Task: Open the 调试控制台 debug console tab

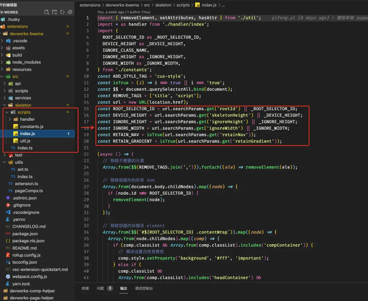Action: (144, 289)
